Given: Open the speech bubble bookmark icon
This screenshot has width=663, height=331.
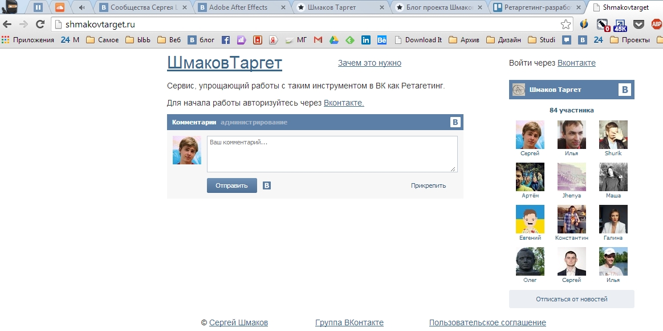Looking at the screenshot, I should click(x=567, y=40).
